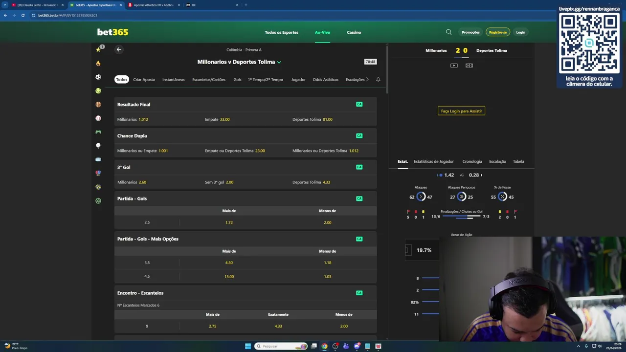Go to the Cassino section
The height and width of the screenshot is (352, 626).
pyautogui.click(x=354, y=32)
